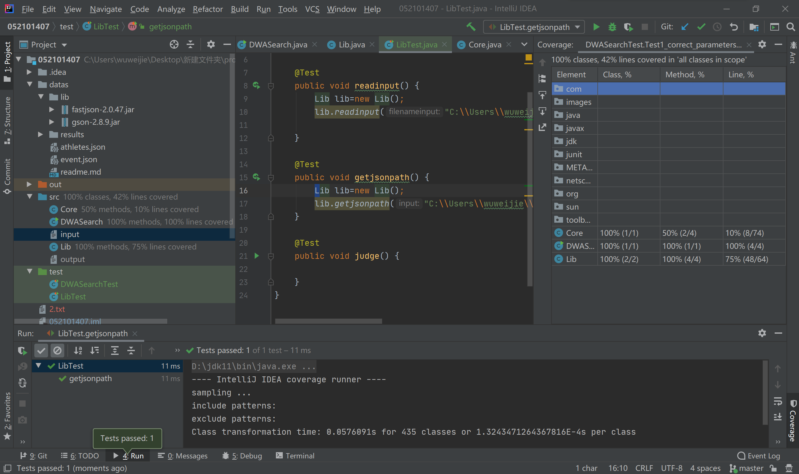This screenshot has width=799, height=474.
Task: Expand the .idea folder
Action: pos(29,72)
